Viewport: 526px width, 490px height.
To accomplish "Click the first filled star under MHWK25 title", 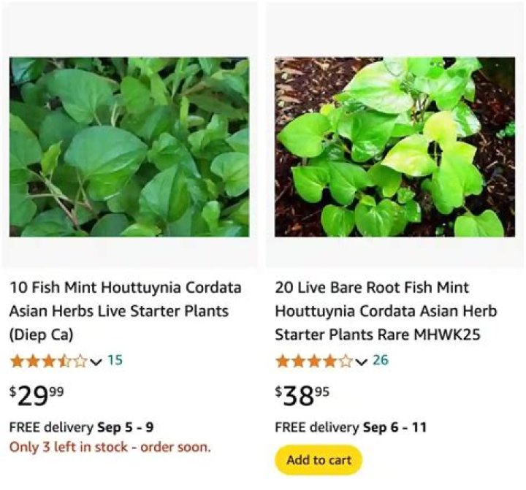I will [x=283, y=361].
